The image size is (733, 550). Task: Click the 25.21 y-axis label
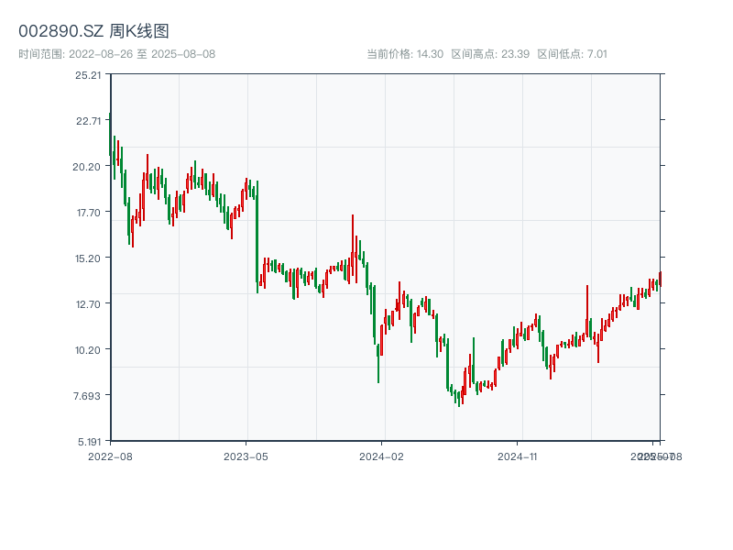pyautogui.click(x=89, y=74)
